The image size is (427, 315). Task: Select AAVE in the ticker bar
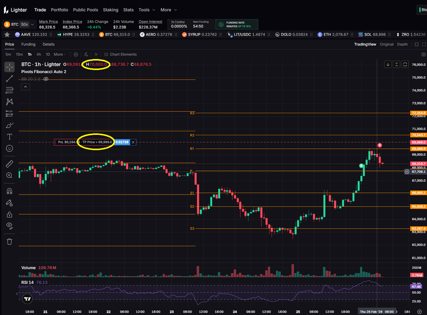click(x=31, y=35)
